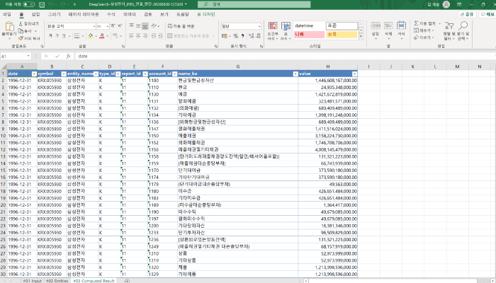Increase font size with the larger 가 icon
The image size is (496, 283).
pos(112,26)
